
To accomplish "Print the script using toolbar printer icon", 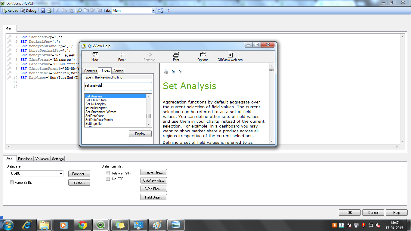I will tap(49, 11).
